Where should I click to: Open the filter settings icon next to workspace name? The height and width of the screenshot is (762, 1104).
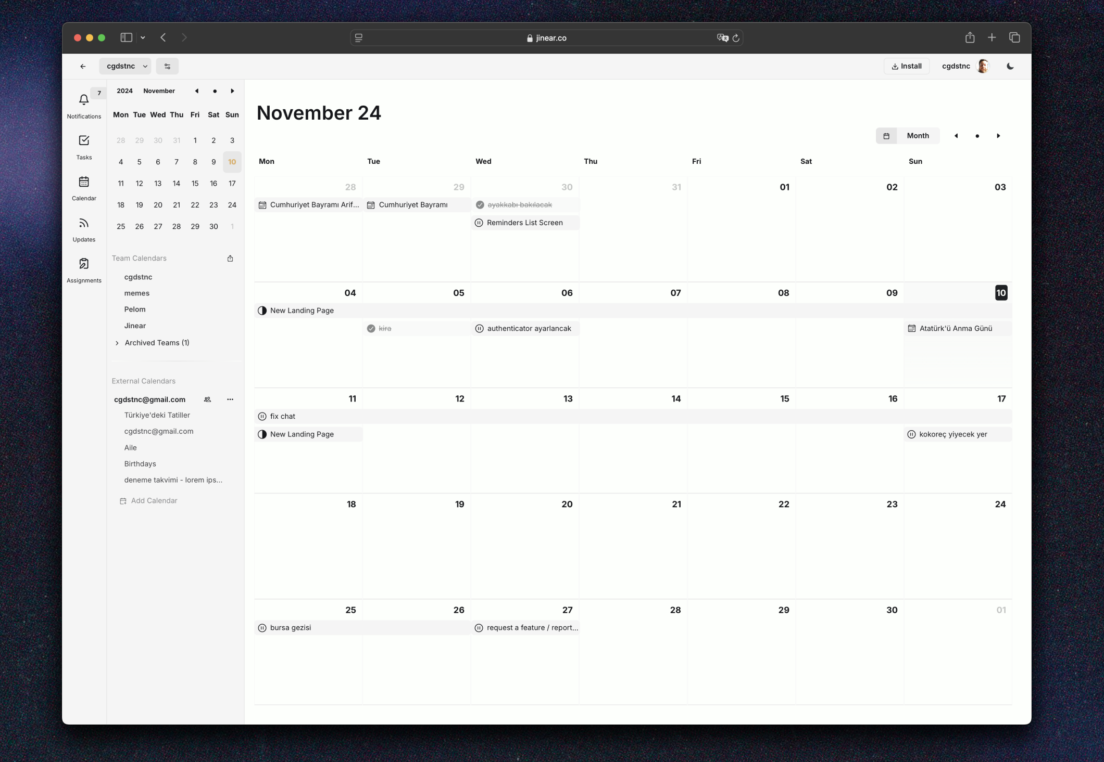pos(167,66)
